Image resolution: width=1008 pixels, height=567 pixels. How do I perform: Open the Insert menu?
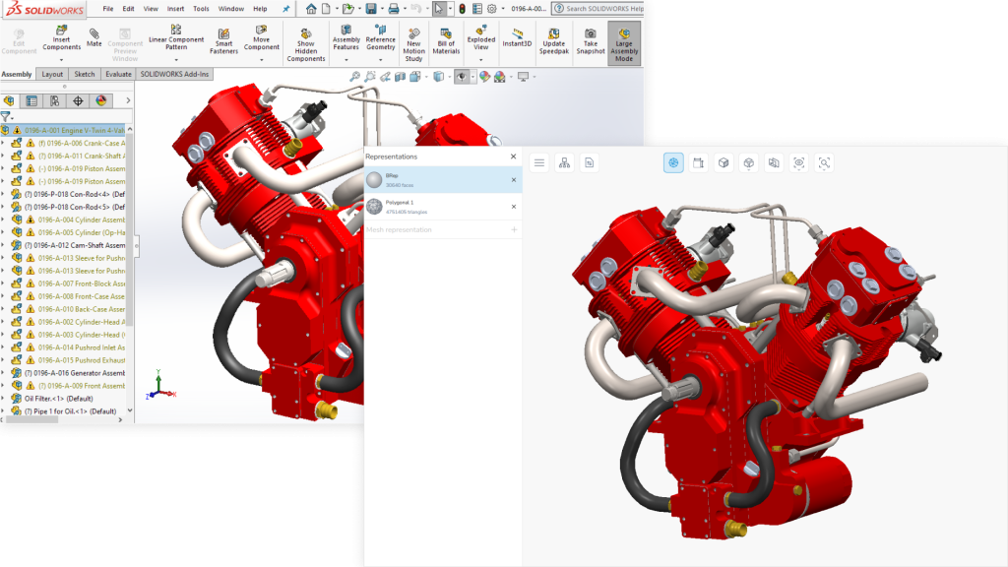175,9
